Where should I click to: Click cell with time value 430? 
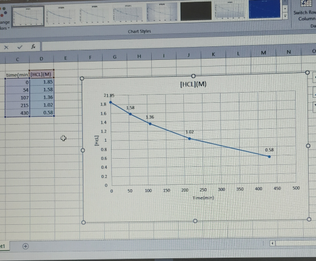[17, 113]
